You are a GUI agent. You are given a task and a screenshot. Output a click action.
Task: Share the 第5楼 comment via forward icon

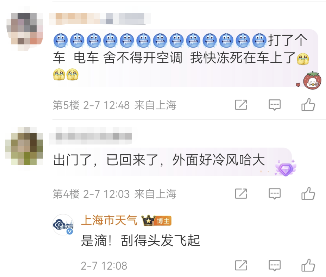(241, 105)
